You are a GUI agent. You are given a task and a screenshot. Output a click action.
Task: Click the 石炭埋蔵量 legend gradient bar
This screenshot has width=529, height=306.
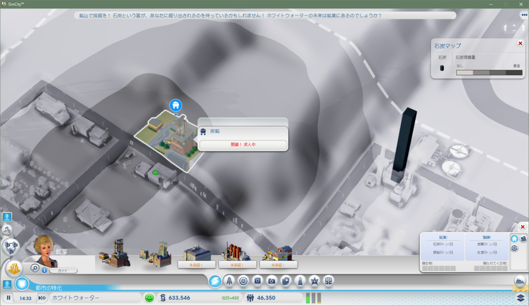coord(489,72)
